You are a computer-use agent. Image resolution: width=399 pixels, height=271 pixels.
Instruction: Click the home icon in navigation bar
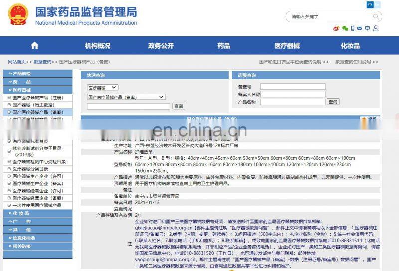34,46
